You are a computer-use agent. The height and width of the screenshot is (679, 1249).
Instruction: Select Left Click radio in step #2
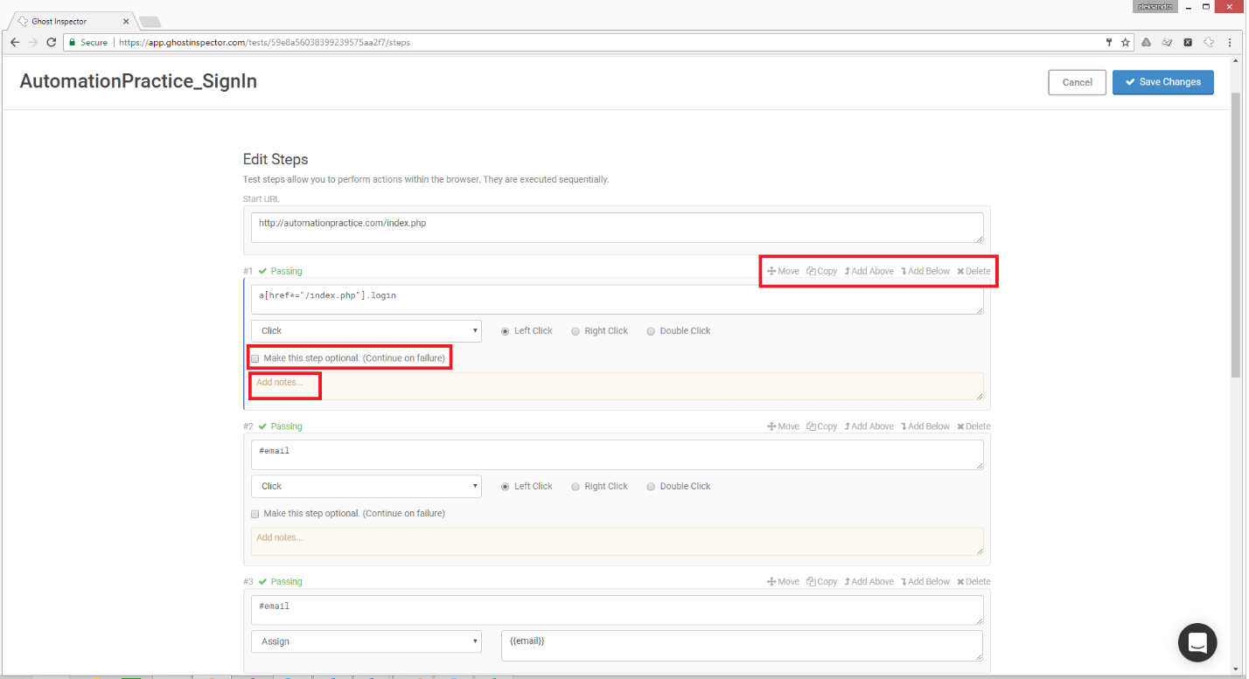point(506,487)
